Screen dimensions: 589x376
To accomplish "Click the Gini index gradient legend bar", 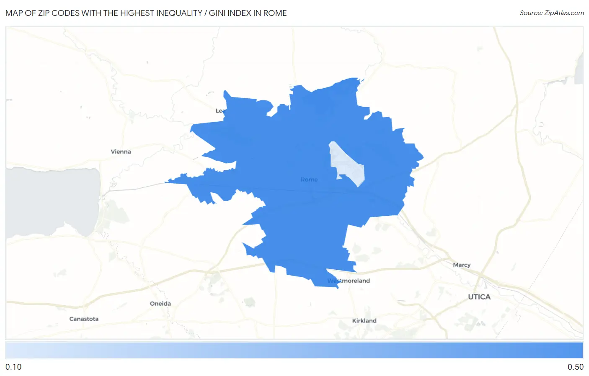I will [x=294, y=350].
